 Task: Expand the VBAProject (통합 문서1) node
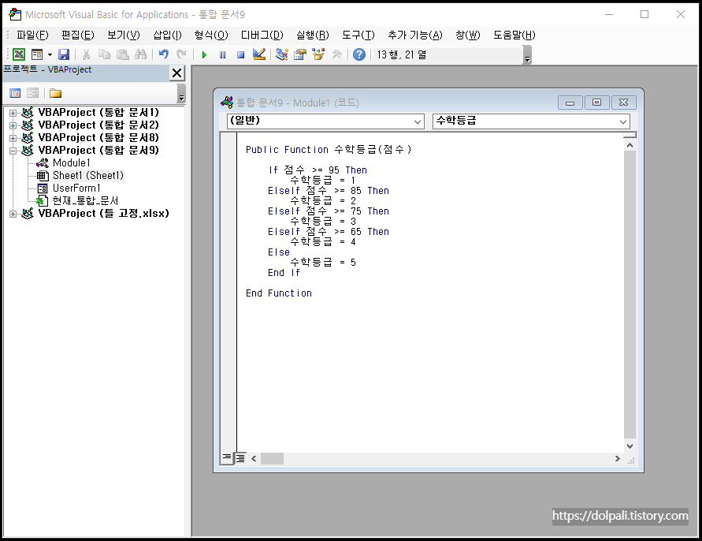[13, 113]
